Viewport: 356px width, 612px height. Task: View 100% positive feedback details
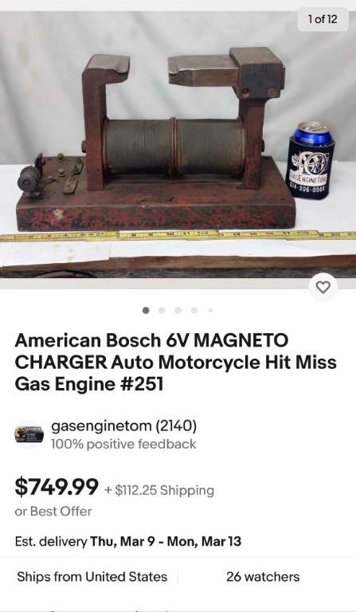tap(123, 444)
